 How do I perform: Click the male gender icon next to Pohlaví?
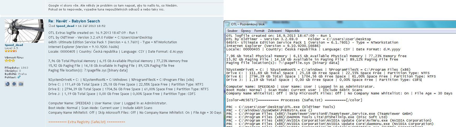point(19,77)
